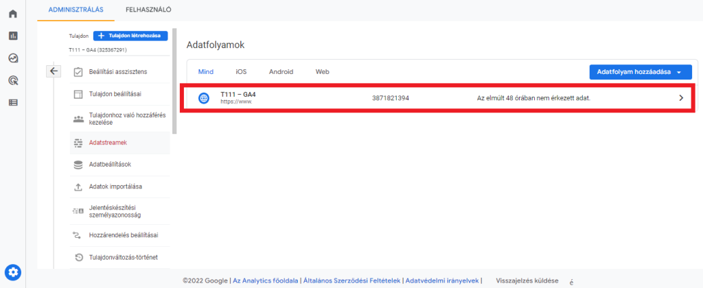Expand T111 – GA4 stream chevron

click(680, 98)
